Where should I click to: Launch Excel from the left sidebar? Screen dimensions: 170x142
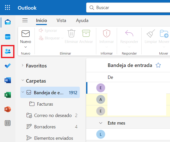click(8, 95)
